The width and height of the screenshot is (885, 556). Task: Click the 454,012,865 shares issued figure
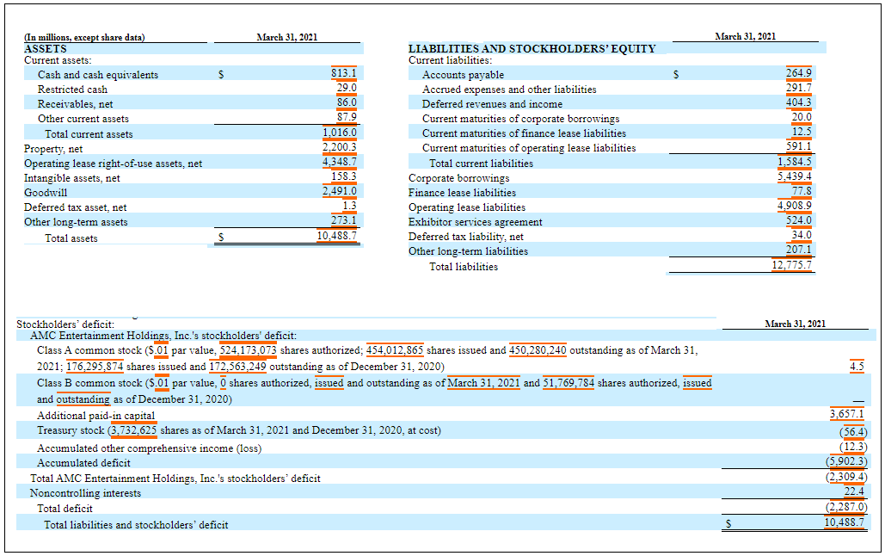[x=395, y=351]
